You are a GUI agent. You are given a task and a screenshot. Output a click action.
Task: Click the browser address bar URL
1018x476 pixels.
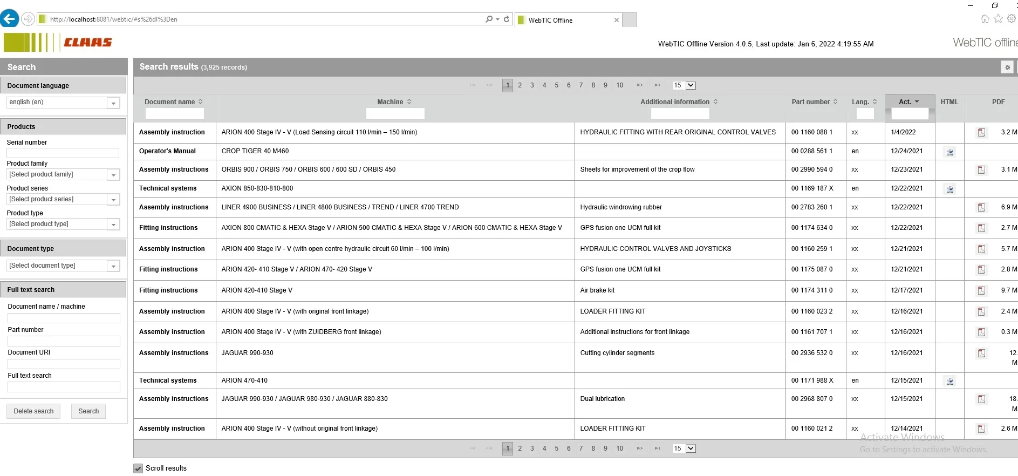(x=113, y=19)
